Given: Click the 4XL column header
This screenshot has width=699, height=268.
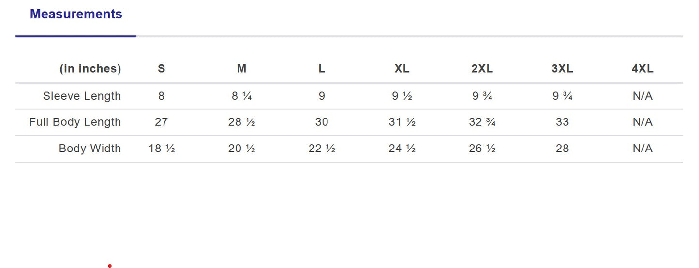Looking at the screenshot, I should pyautogui.click(x=642, y=69).
